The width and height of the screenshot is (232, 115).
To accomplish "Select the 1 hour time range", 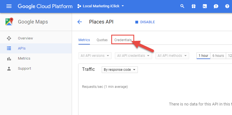I will (x=203, y=56).
